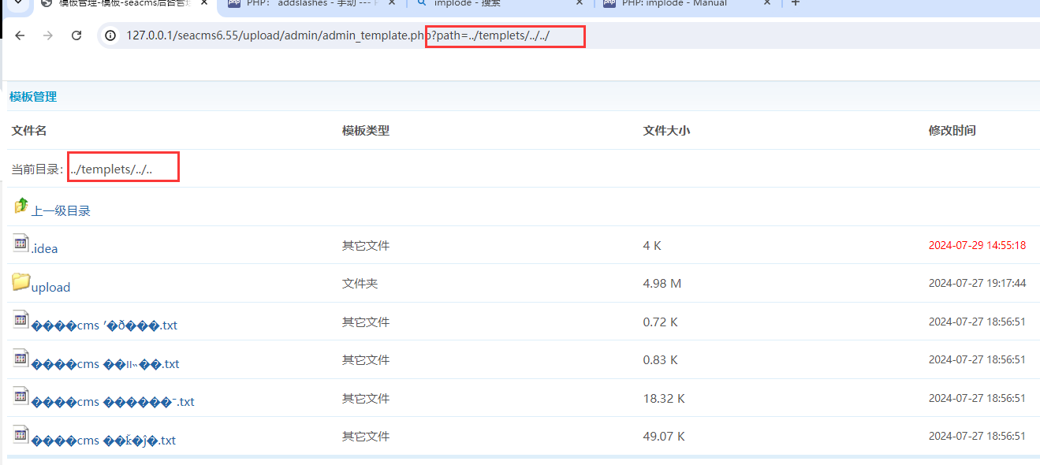Click the file icon in the 0.72 K row
Viewport: 1040px width, 465px height.
(x=21, y=320)
